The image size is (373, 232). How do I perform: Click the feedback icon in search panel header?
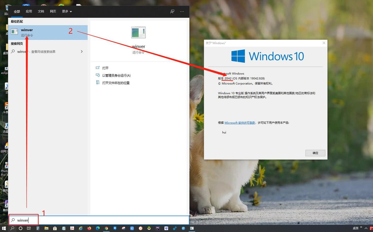click(172, 12)
